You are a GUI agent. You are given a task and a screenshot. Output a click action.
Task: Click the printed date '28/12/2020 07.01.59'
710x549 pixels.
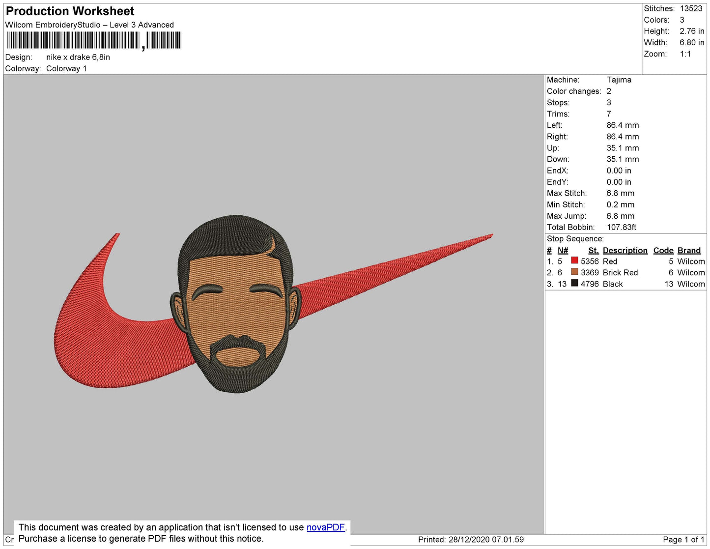tap(486, 540)
